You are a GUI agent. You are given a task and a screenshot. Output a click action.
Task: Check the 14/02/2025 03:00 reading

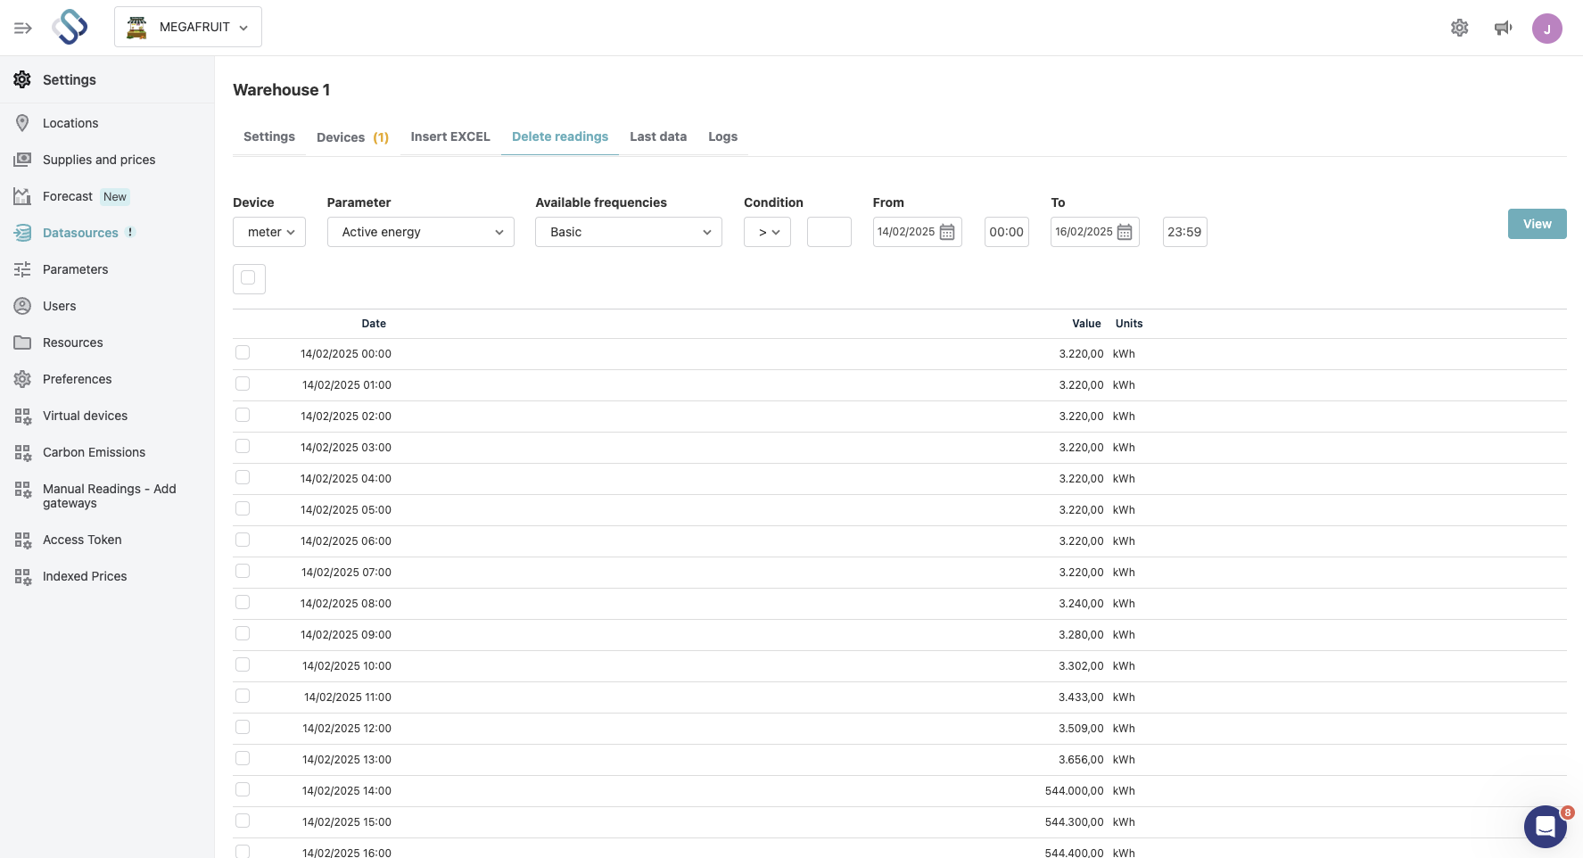click(243, 447)
